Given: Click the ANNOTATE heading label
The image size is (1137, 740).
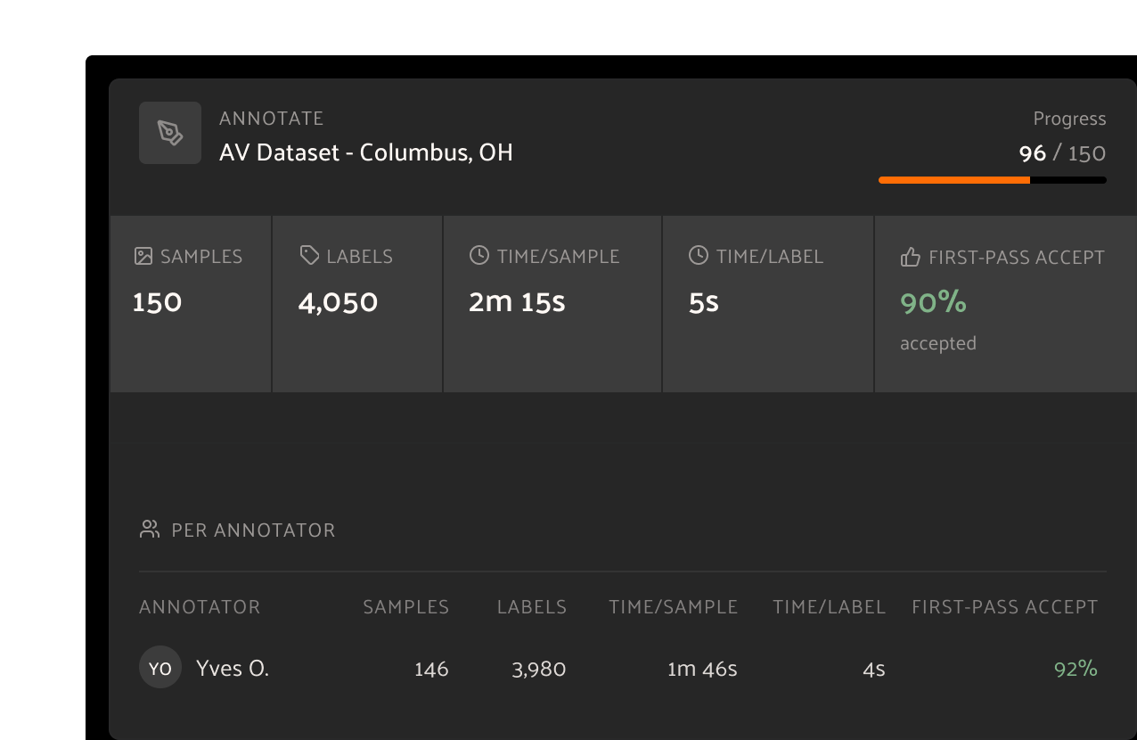Looking at the screenshot, I should pos(272,119).
